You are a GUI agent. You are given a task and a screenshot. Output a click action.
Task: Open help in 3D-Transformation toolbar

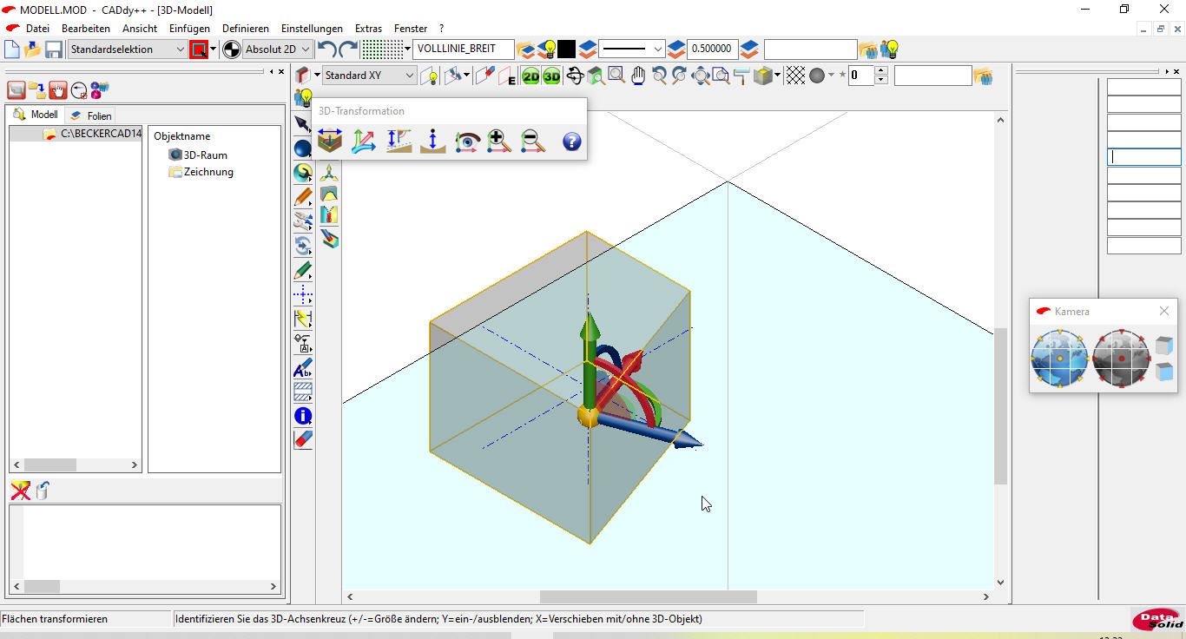[571, 142]
